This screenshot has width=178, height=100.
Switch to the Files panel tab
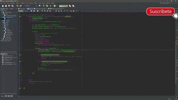[6, 9]
